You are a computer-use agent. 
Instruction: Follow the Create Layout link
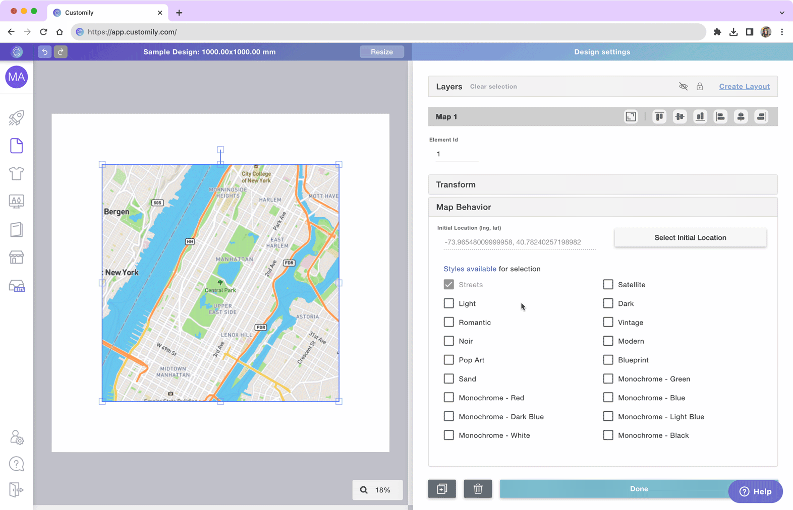(744, 87)
